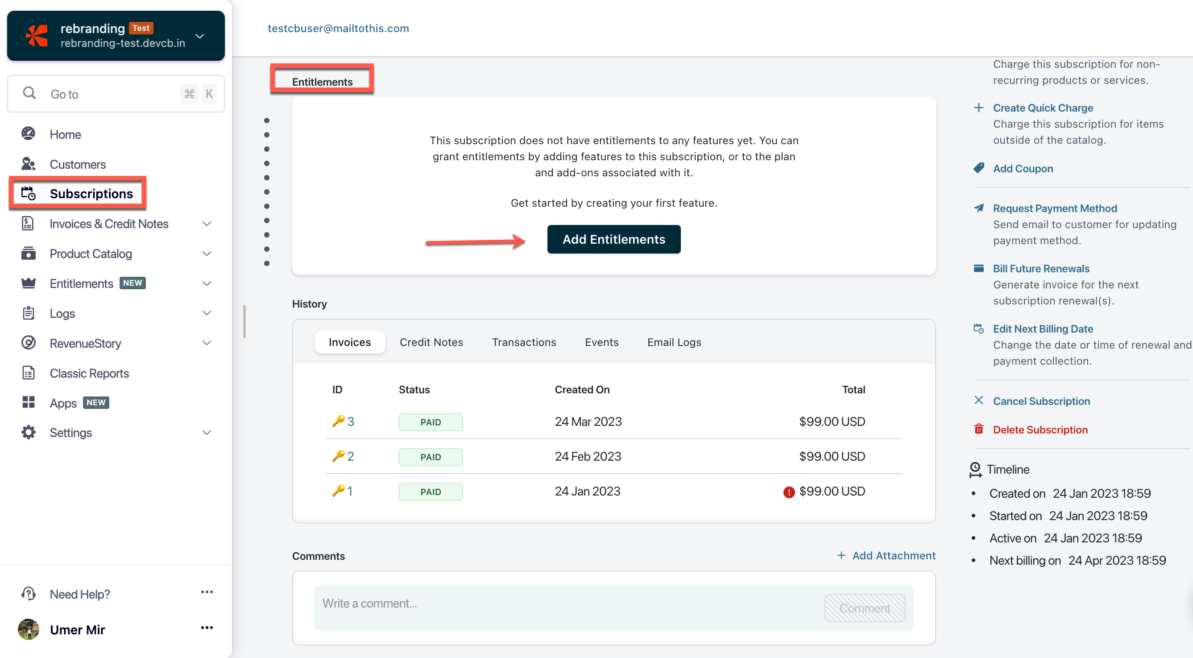
Task: Open the rebranding site switcher dropdown
Action: tap(199, 36)
